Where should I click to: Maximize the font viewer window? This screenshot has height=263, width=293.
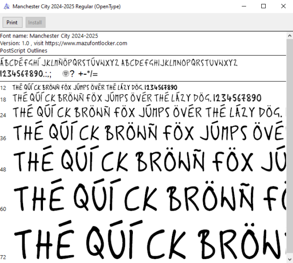(263, 6)
